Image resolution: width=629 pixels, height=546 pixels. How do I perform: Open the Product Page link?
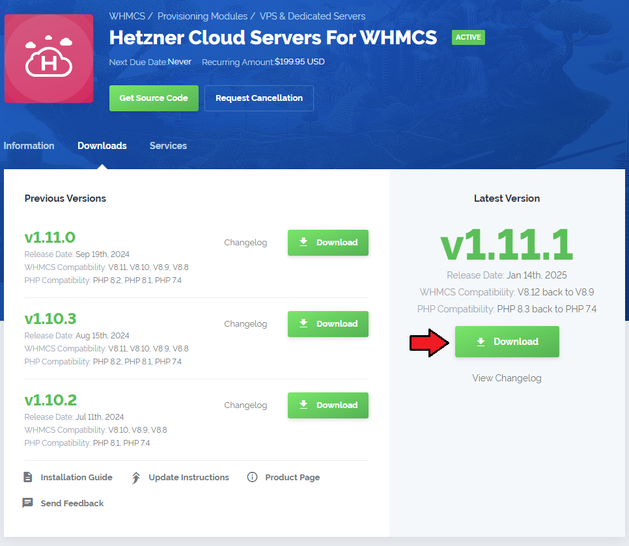click(292, 477)
